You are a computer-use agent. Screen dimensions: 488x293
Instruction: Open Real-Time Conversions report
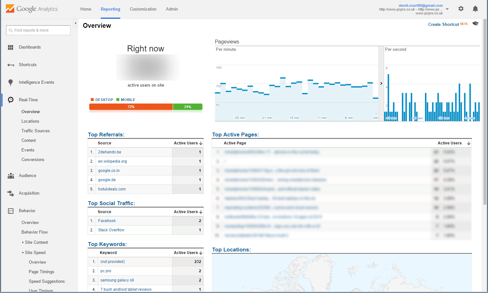point(33,160)
